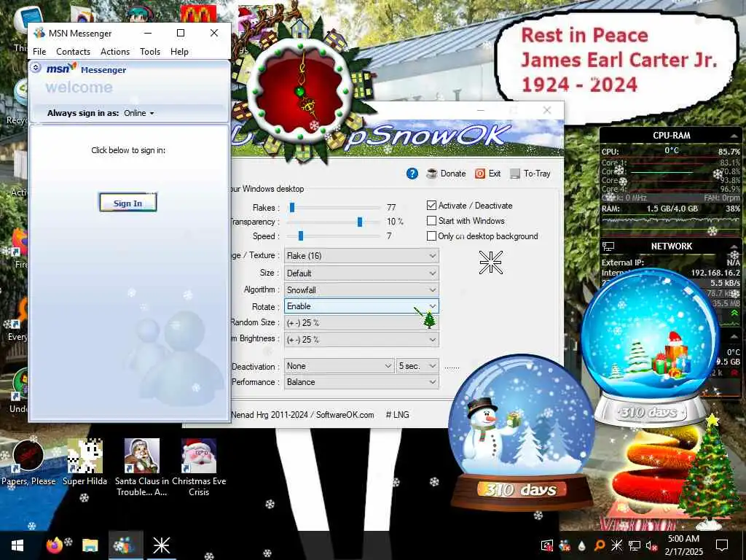
Task: Launch Firefox from the taskbar
Action: click(x=54, y=545)
